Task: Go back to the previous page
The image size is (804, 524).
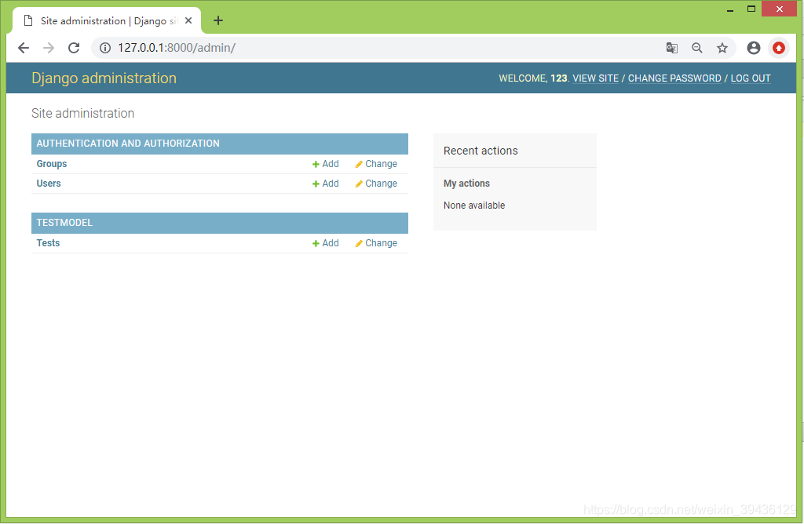Action: click(24, 48)
